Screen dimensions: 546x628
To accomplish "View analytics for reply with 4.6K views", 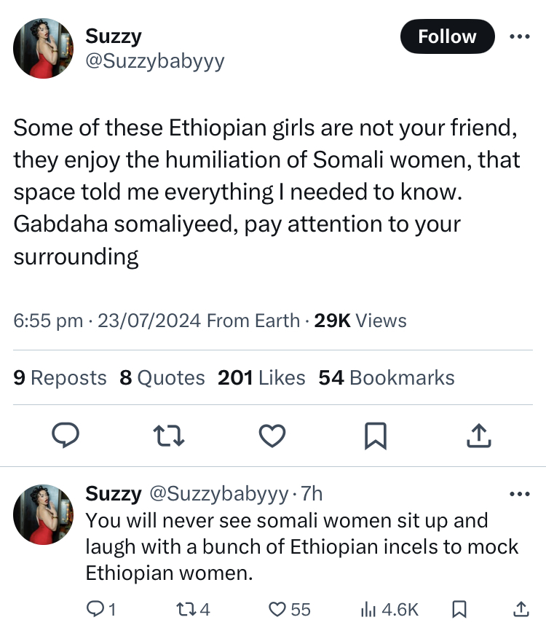I will coord(390,609).
